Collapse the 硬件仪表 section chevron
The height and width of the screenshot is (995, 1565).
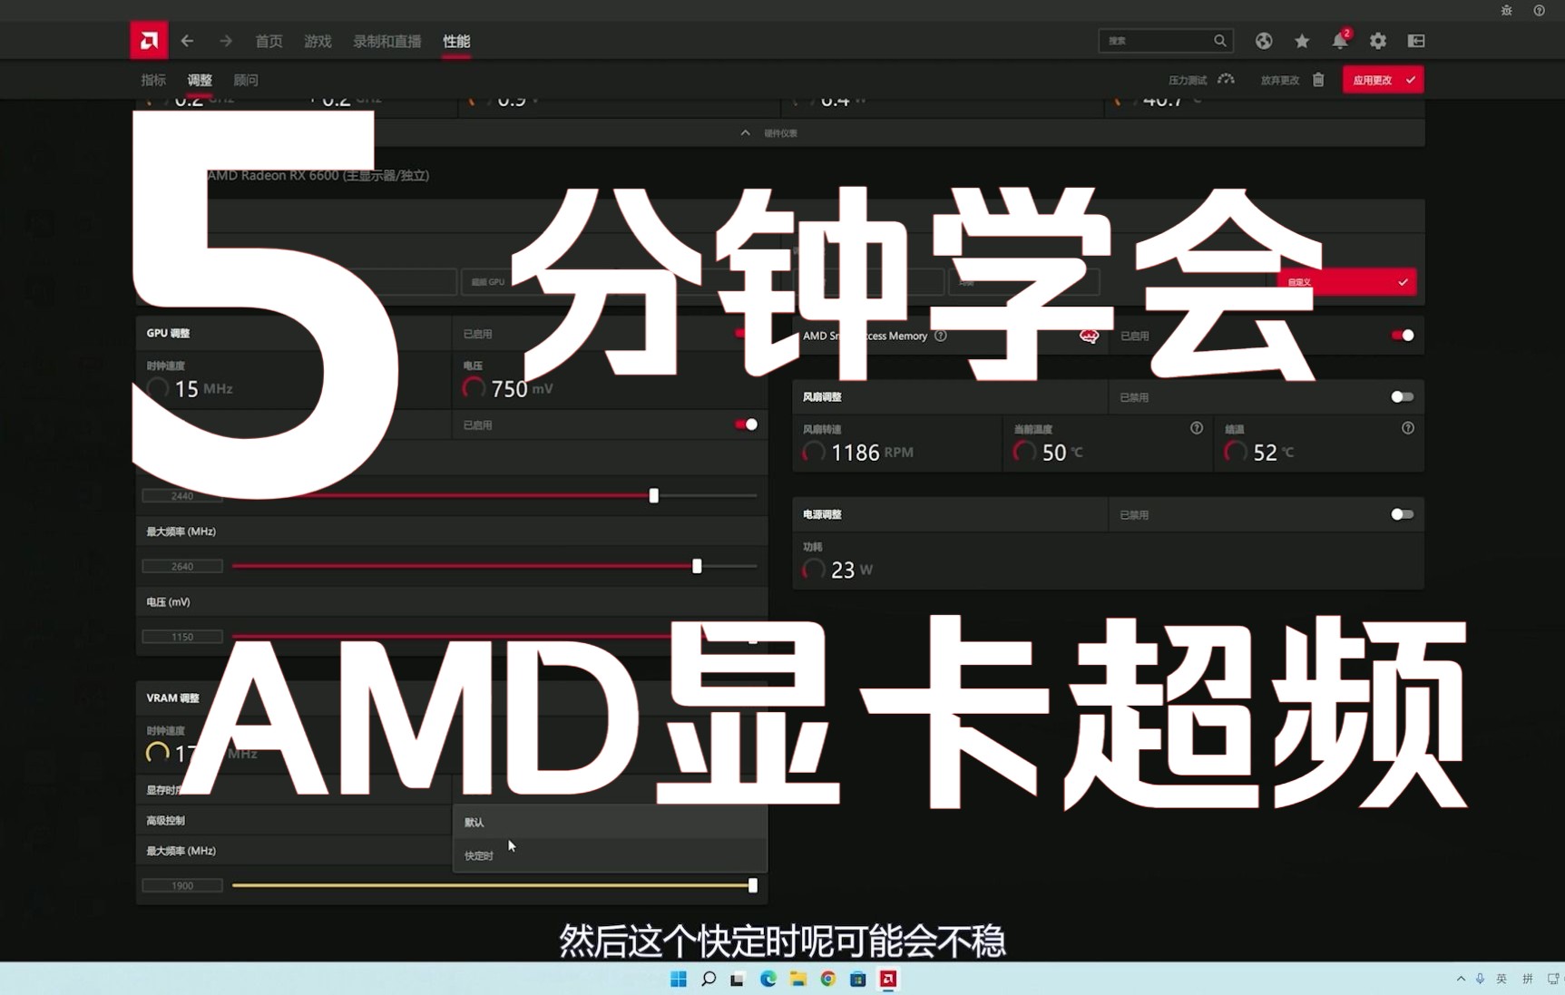744,132
